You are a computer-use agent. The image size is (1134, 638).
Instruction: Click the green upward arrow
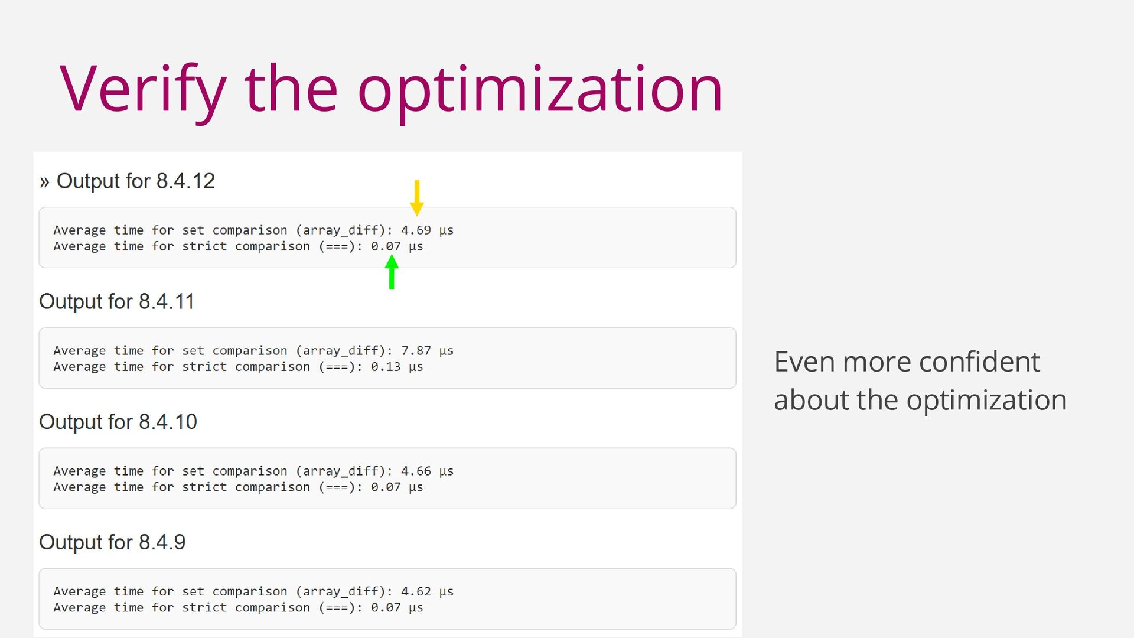(391, 272)
